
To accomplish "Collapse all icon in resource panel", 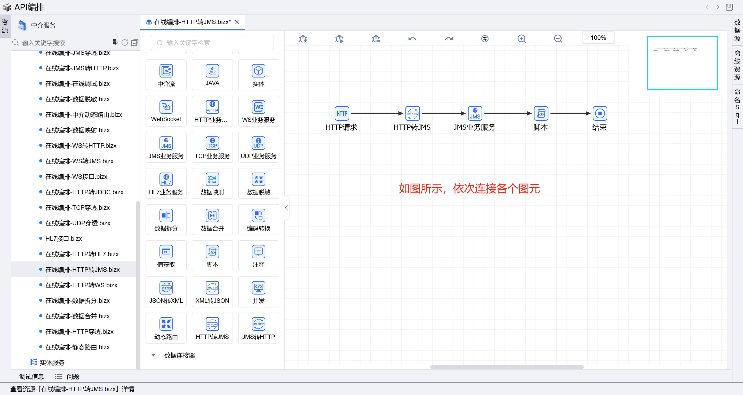I will coord(134,42).
